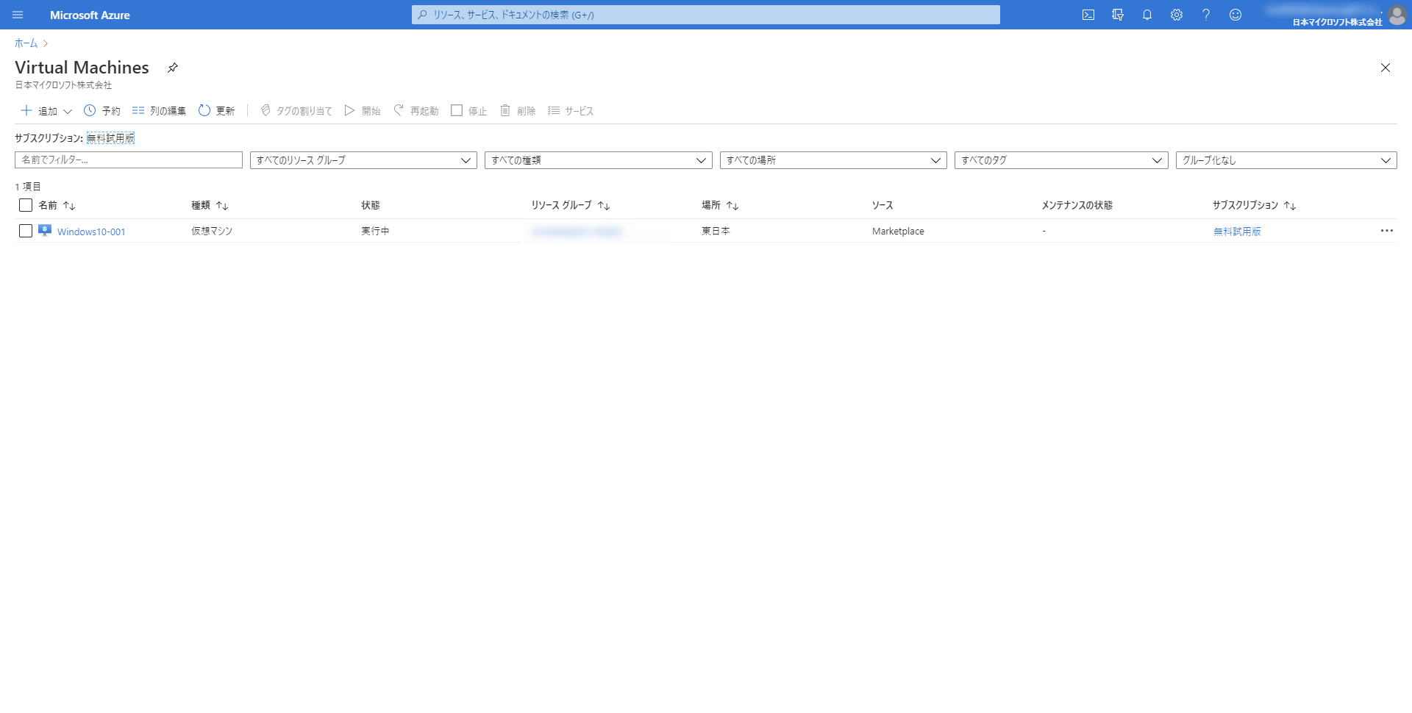Open the feedback smiley icon
Image resolution: width=1412 pixels, height=713 pixels.
click(1235, 15)
